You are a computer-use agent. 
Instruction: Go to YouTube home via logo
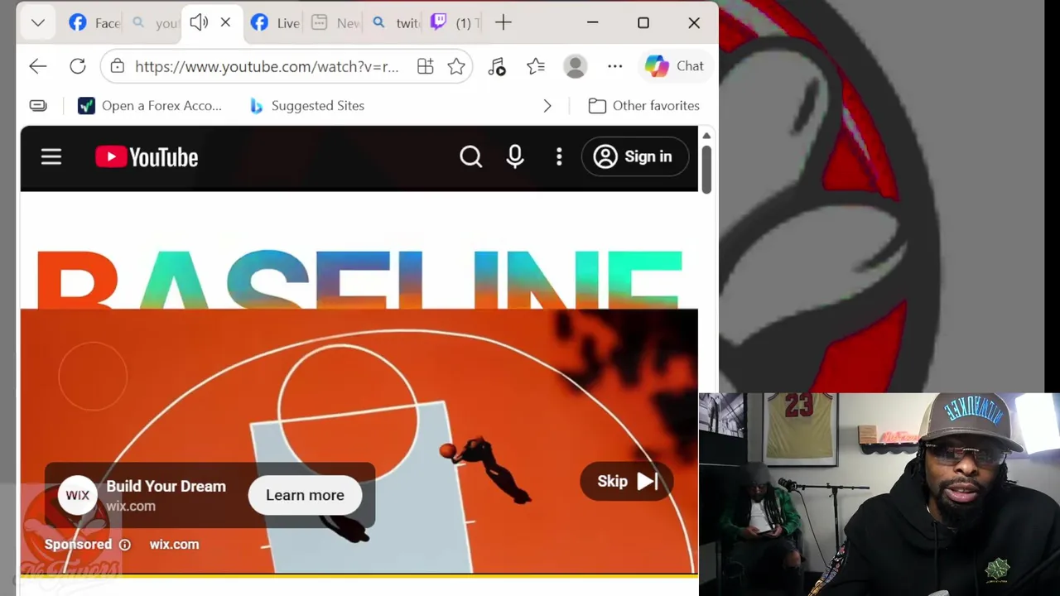pyautogui.click(x=147, y=157)
